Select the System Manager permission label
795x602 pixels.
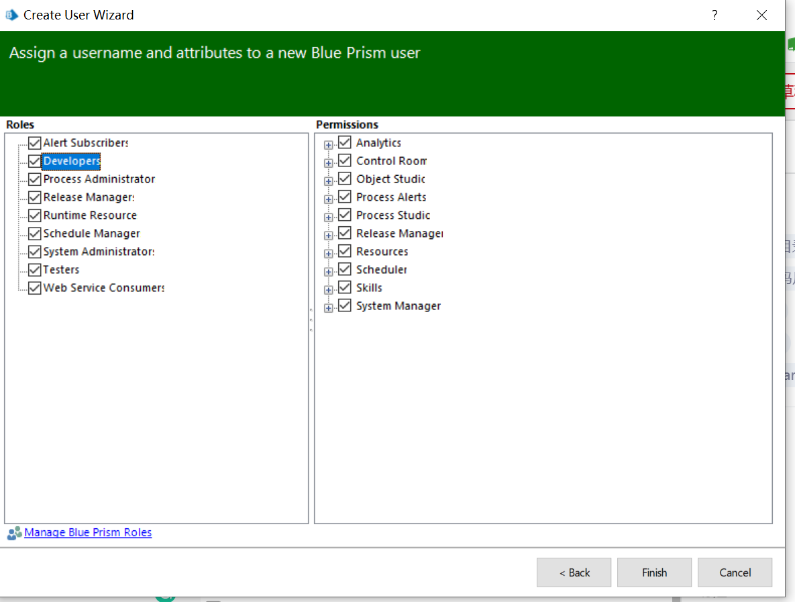point(399,306)
